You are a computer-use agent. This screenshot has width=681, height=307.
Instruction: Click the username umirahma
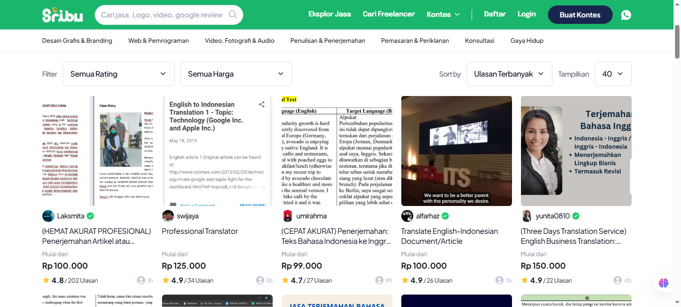[312, 216]
